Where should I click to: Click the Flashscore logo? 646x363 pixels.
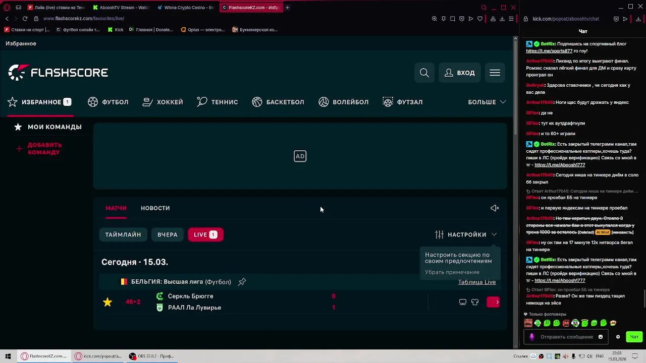pyautogui.click(x=58, y=73)
